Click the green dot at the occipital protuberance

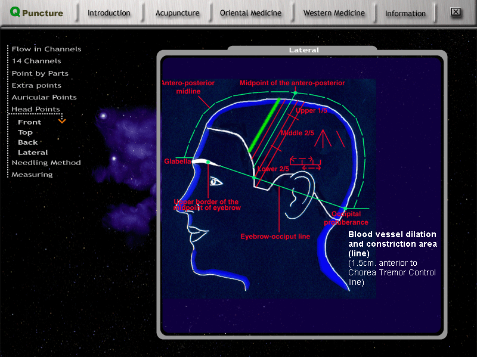tap(345, 209)
